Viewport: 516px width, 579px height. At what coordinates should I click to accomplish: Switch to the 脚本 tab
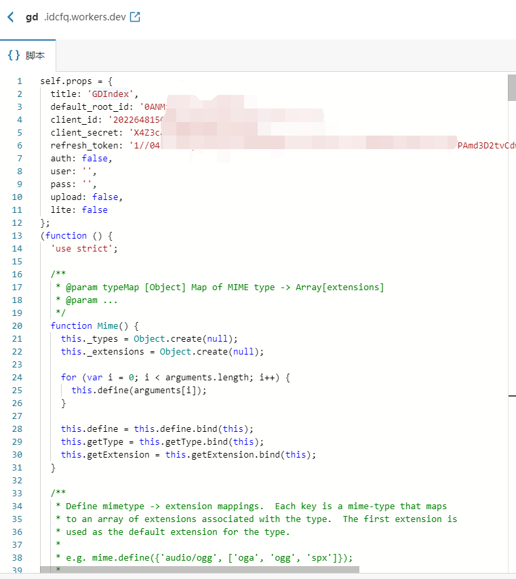(35, 56)
